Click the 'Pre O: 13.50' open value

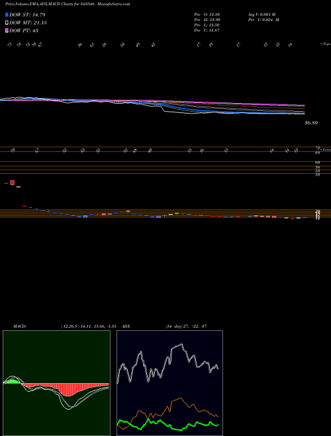tap(207, 14)
